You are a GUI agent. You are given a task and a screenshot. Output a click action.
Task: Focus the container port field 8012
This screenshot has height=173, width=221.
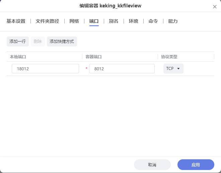122,69
